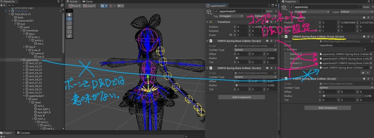
Task: Remove element from Colliders list
Action: point(368,72)
